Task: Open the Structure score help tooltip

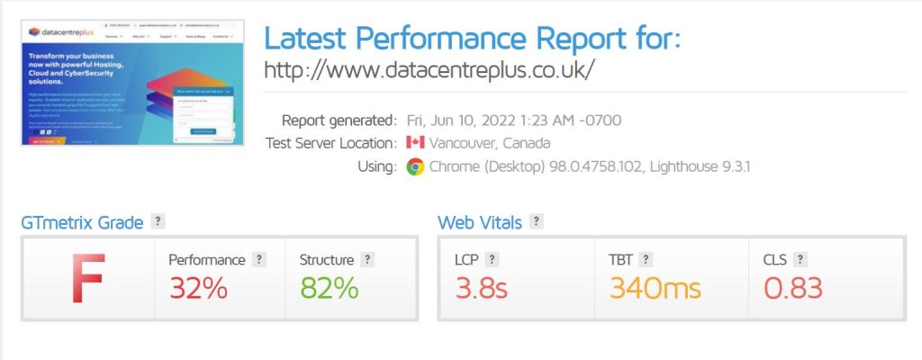Action: click(367, 260)
